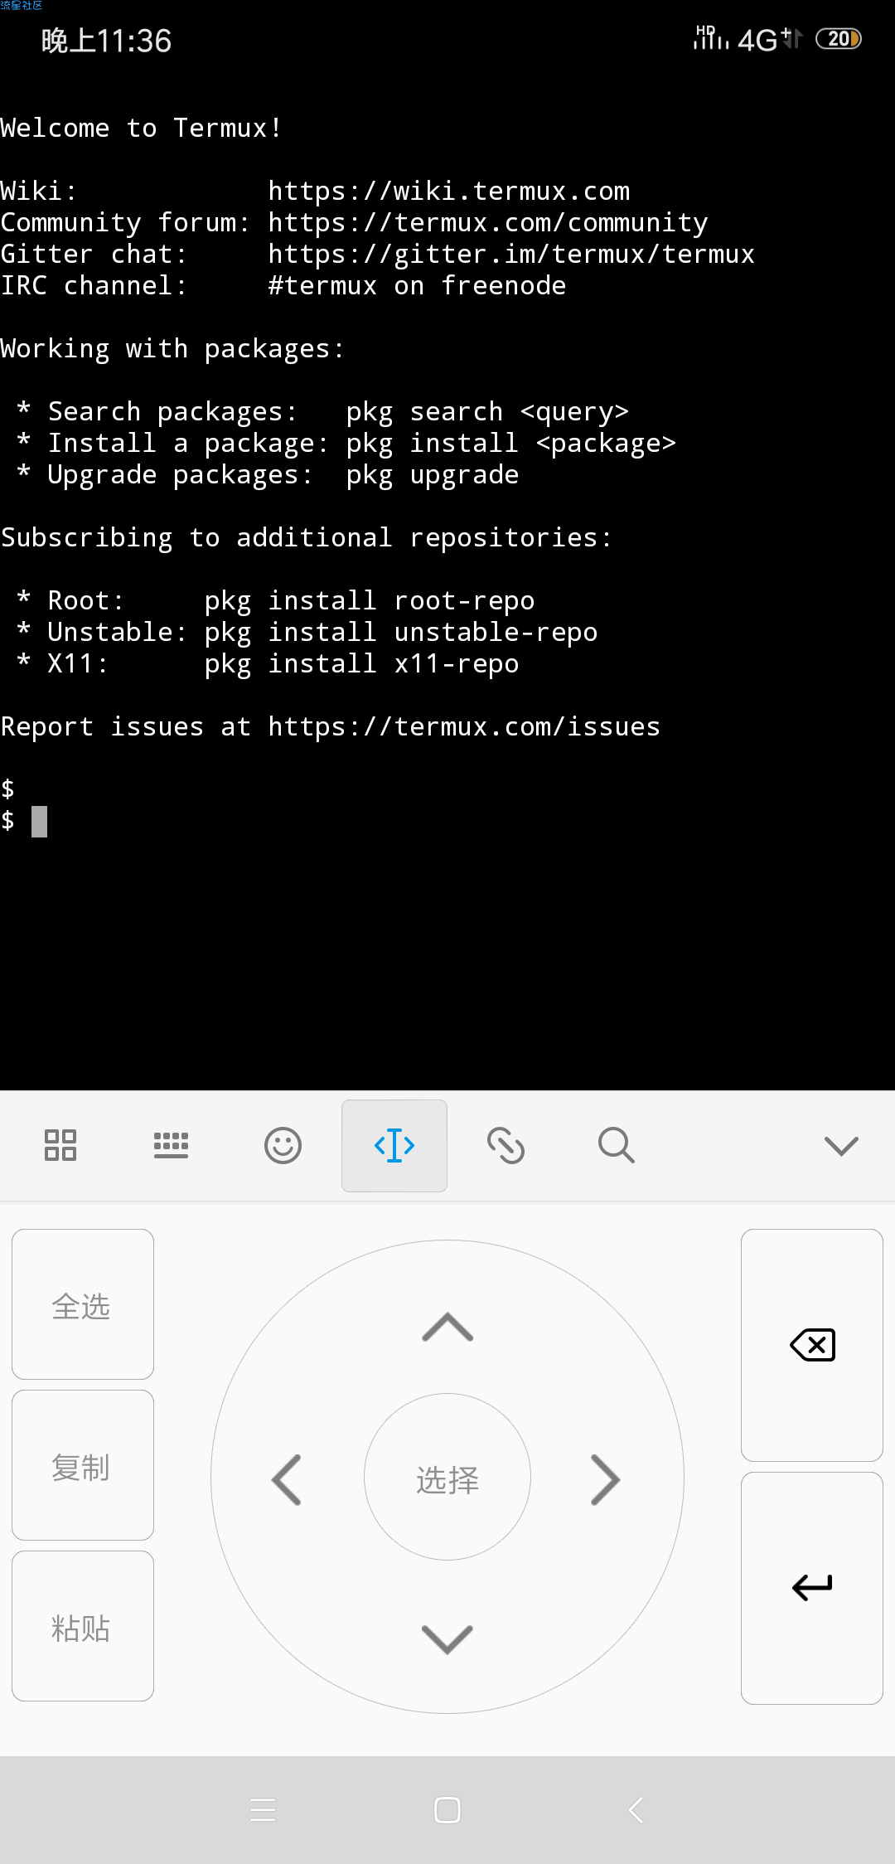This screenshot has width=895, height=1864.
Task: Toggle the 选择 selection center button
Action: coord(447,1477)
